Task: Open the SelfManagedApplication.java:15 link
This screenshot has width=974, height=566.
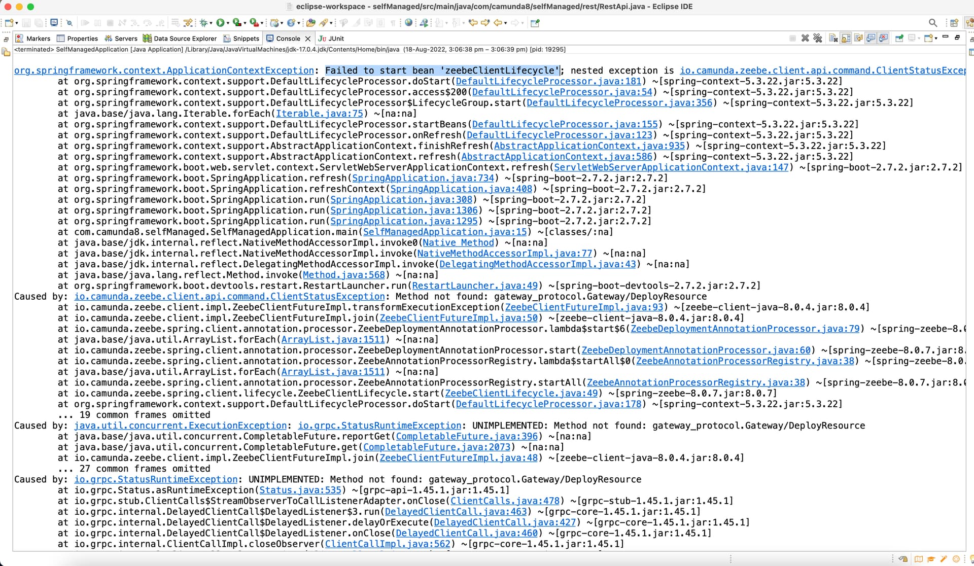Action: click(x=444, y=232)
